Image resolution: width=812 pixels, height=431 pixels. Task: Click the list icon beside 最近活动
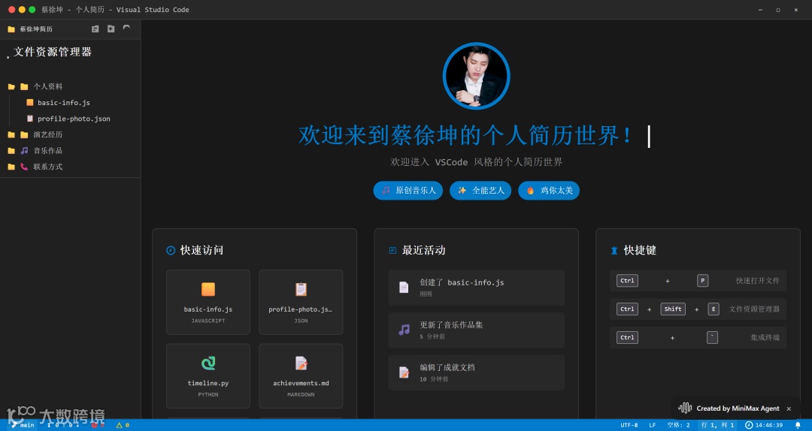point(392,251)
